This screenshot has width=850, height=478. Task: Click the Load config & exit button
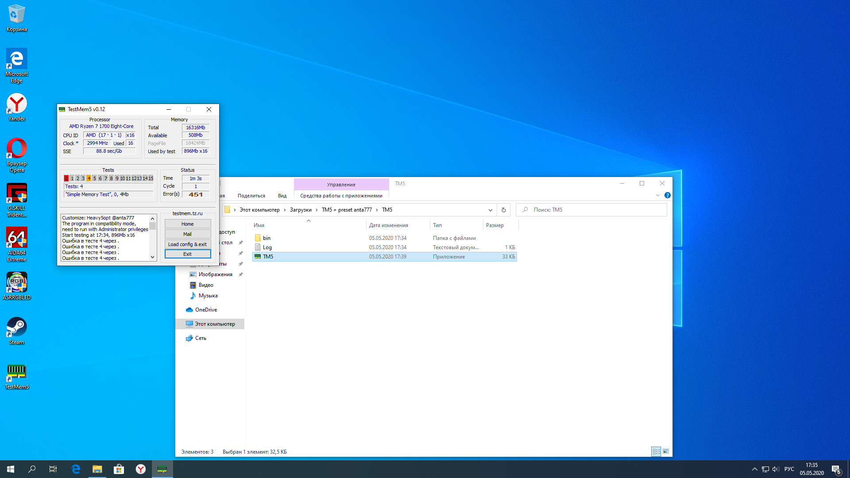(187, 244)
